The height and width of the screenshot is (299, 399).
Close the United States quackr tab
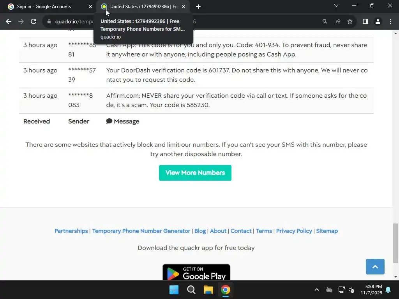184,7
